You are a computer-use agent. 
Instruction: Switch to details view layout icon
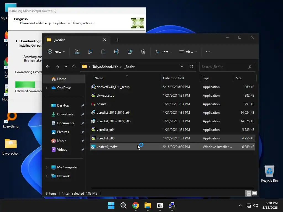pos(248,194)
